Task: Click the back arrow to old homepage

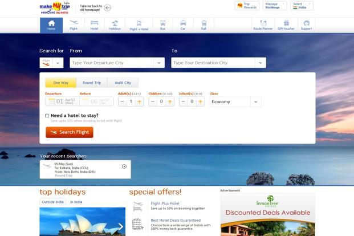Action: click(108, 8)
